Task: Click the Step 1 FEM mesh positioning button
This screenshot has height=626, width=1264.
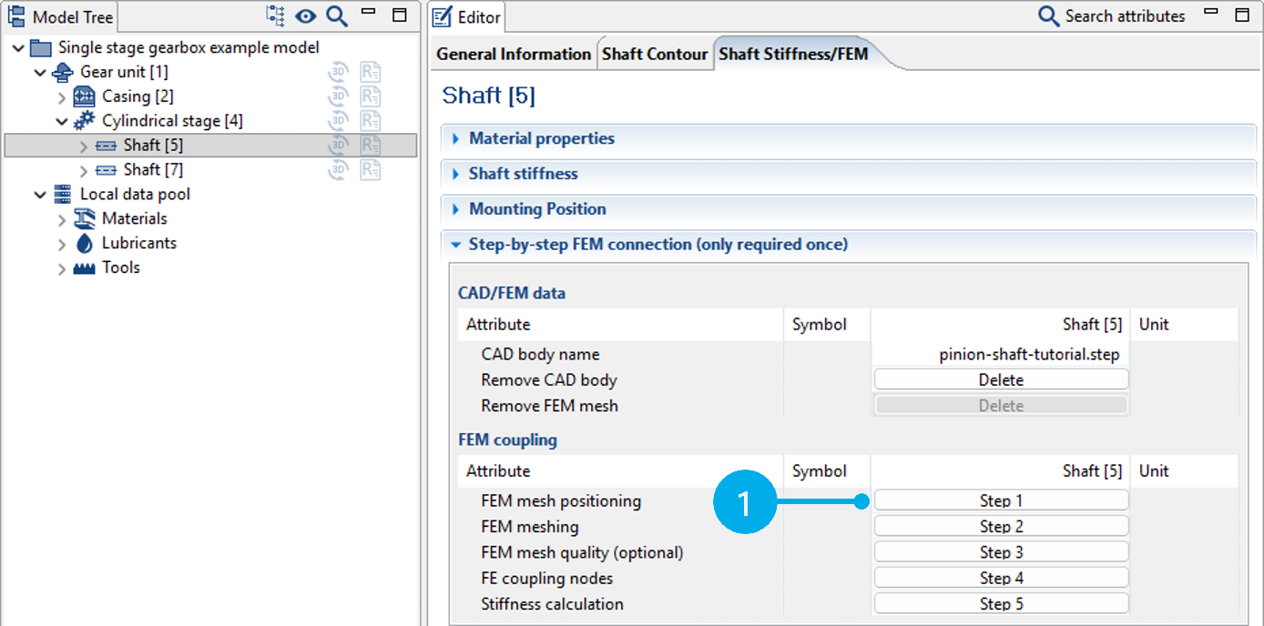Action: click(1000, 500)
